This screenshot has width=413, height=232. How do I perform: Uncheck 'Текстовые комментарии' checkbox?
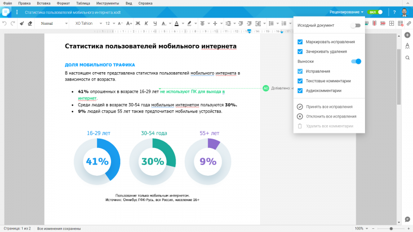pos(300,81)
